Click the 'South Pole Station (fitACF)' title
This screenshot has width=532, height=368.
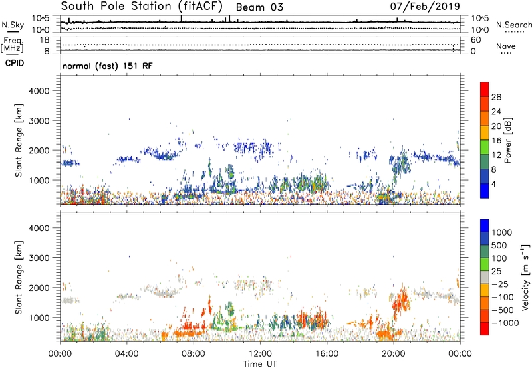(142, 6)
